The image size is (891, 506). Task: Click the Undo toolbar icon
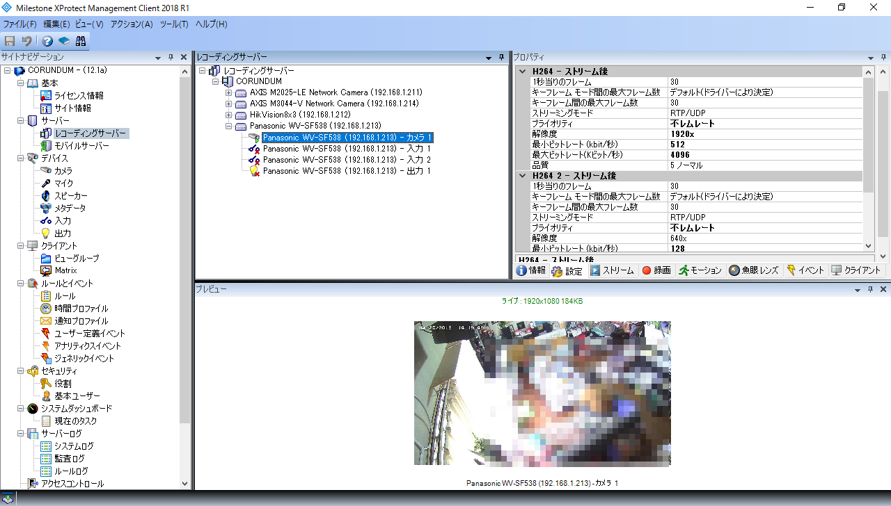[26, 41]
